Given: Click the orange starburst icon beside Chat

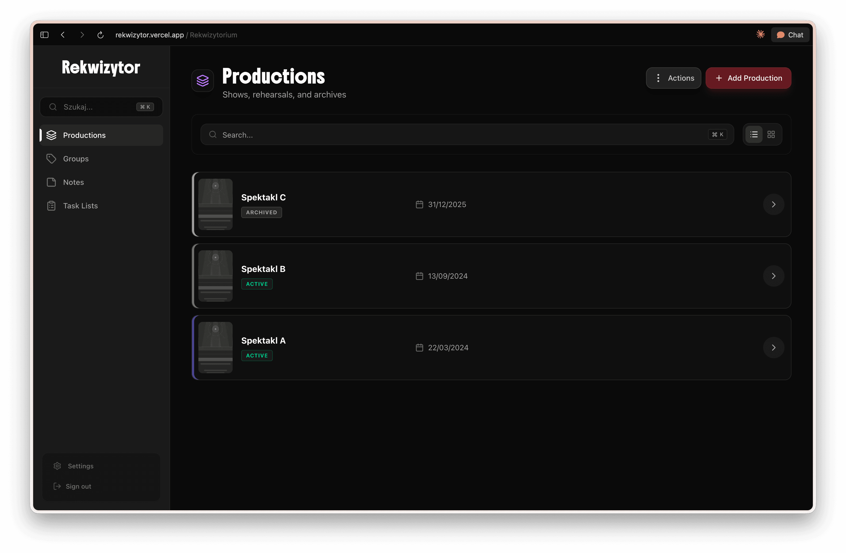Looking at the screenshot, I should click(760, 34).
